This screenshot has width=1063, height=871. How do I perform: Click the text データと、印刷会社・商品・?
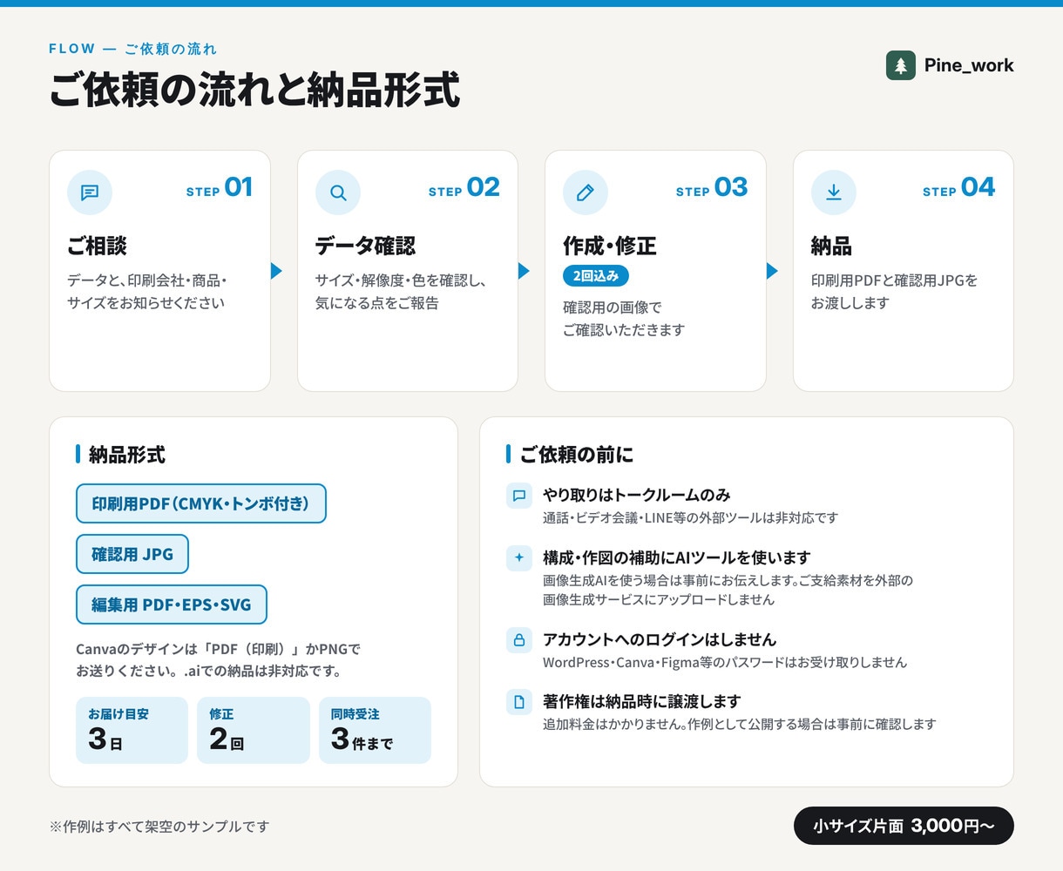[x=147, y=280]
